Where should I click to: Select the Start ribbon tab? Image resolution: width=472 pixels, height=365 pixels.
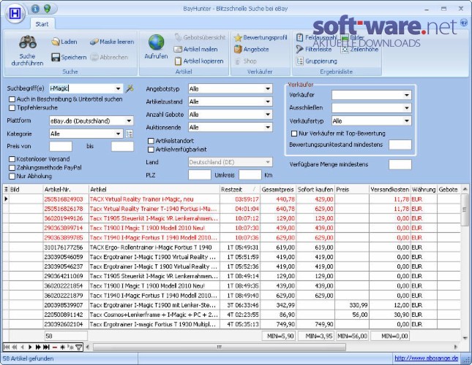click(42, 24)
